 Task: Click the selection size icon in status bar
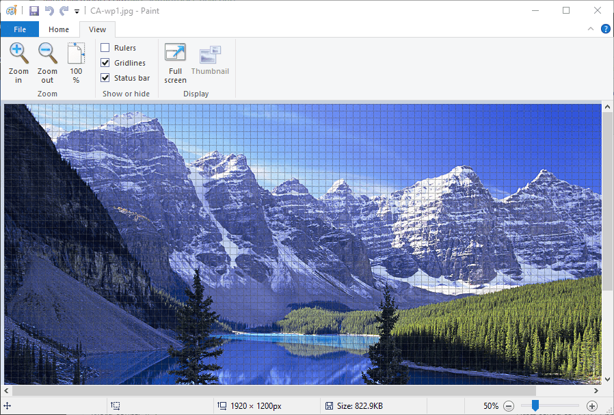115,406
